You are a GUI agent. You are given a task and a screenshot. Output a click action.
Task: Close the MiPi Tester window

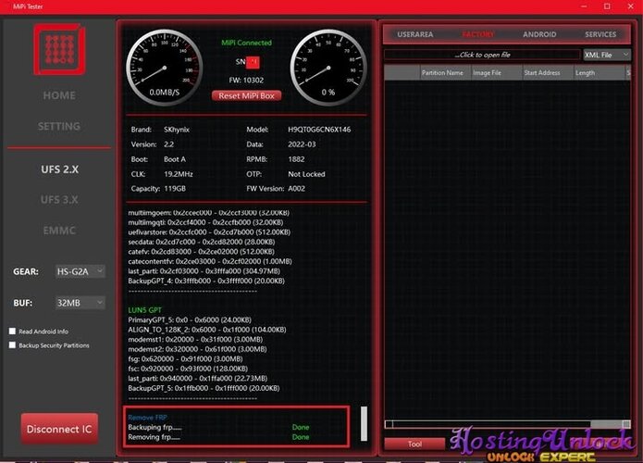[631, 6]
